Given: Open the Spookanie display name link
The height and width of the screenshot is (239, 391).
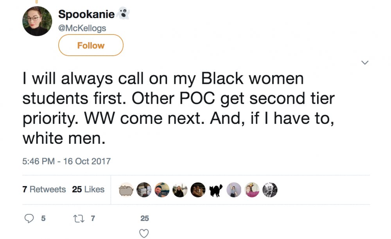Looking at the screenshot, I should [86, 14].
